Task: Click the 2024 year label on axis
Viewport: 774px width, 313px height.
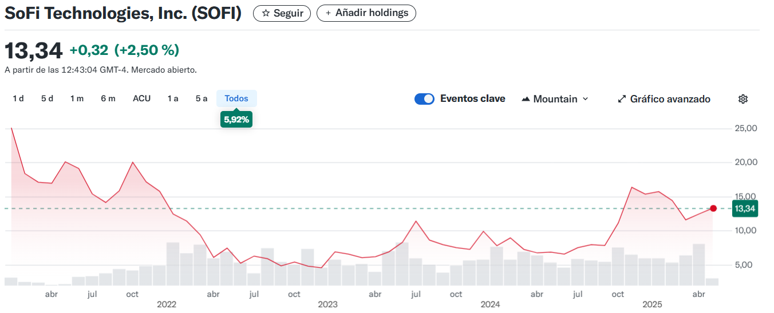Action: click(490, 304)
